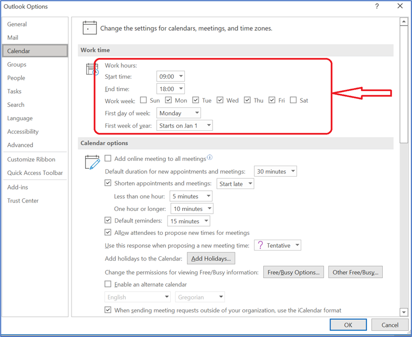Open the Add-ins category
Viewport: 412px width, 337px height.
click(x=35, y=187)
